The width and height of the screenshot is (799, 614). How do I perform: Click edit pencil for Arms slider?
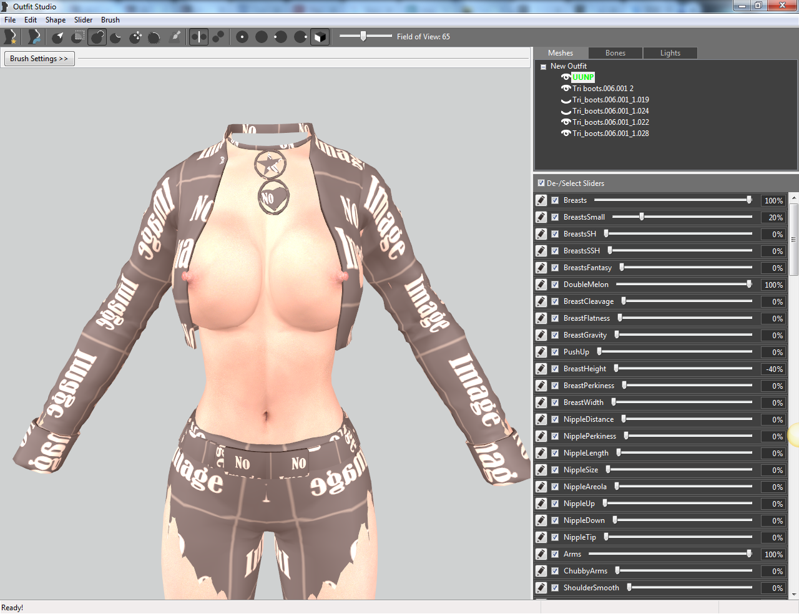click(541, 554)
